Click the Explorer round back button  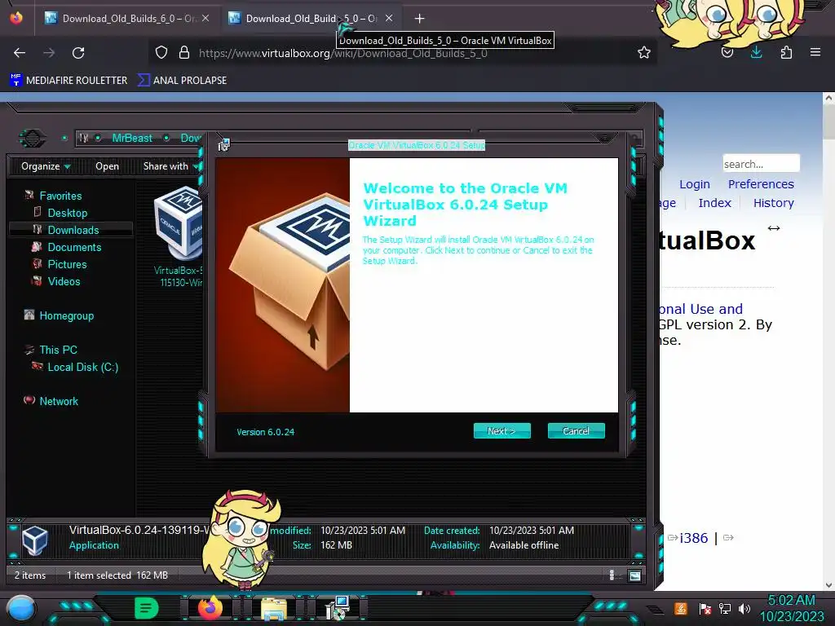[33, 138]
